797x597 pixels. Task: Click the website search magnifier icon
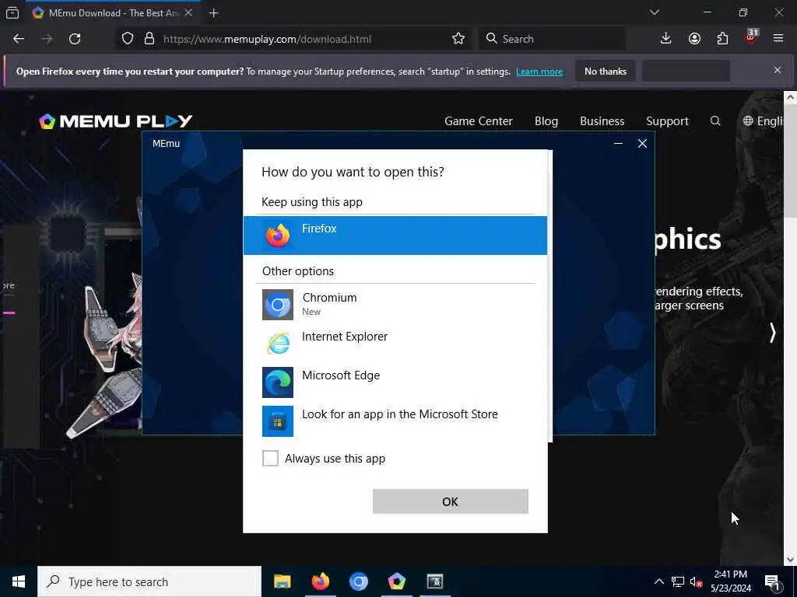click(x=715, y=120)
